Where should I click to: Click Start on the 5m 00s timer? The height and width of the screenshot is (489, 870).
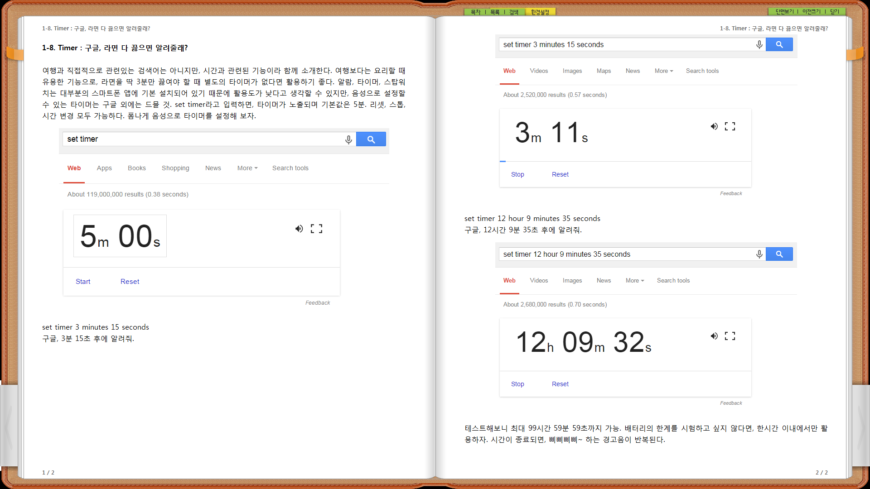(83, 282)
